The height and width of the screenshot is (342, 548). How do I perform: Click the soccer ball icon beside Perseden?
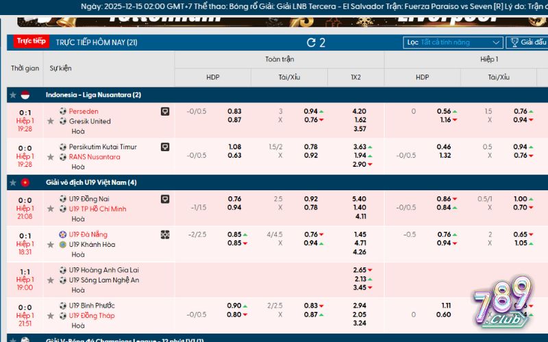[x=63, y=111]
